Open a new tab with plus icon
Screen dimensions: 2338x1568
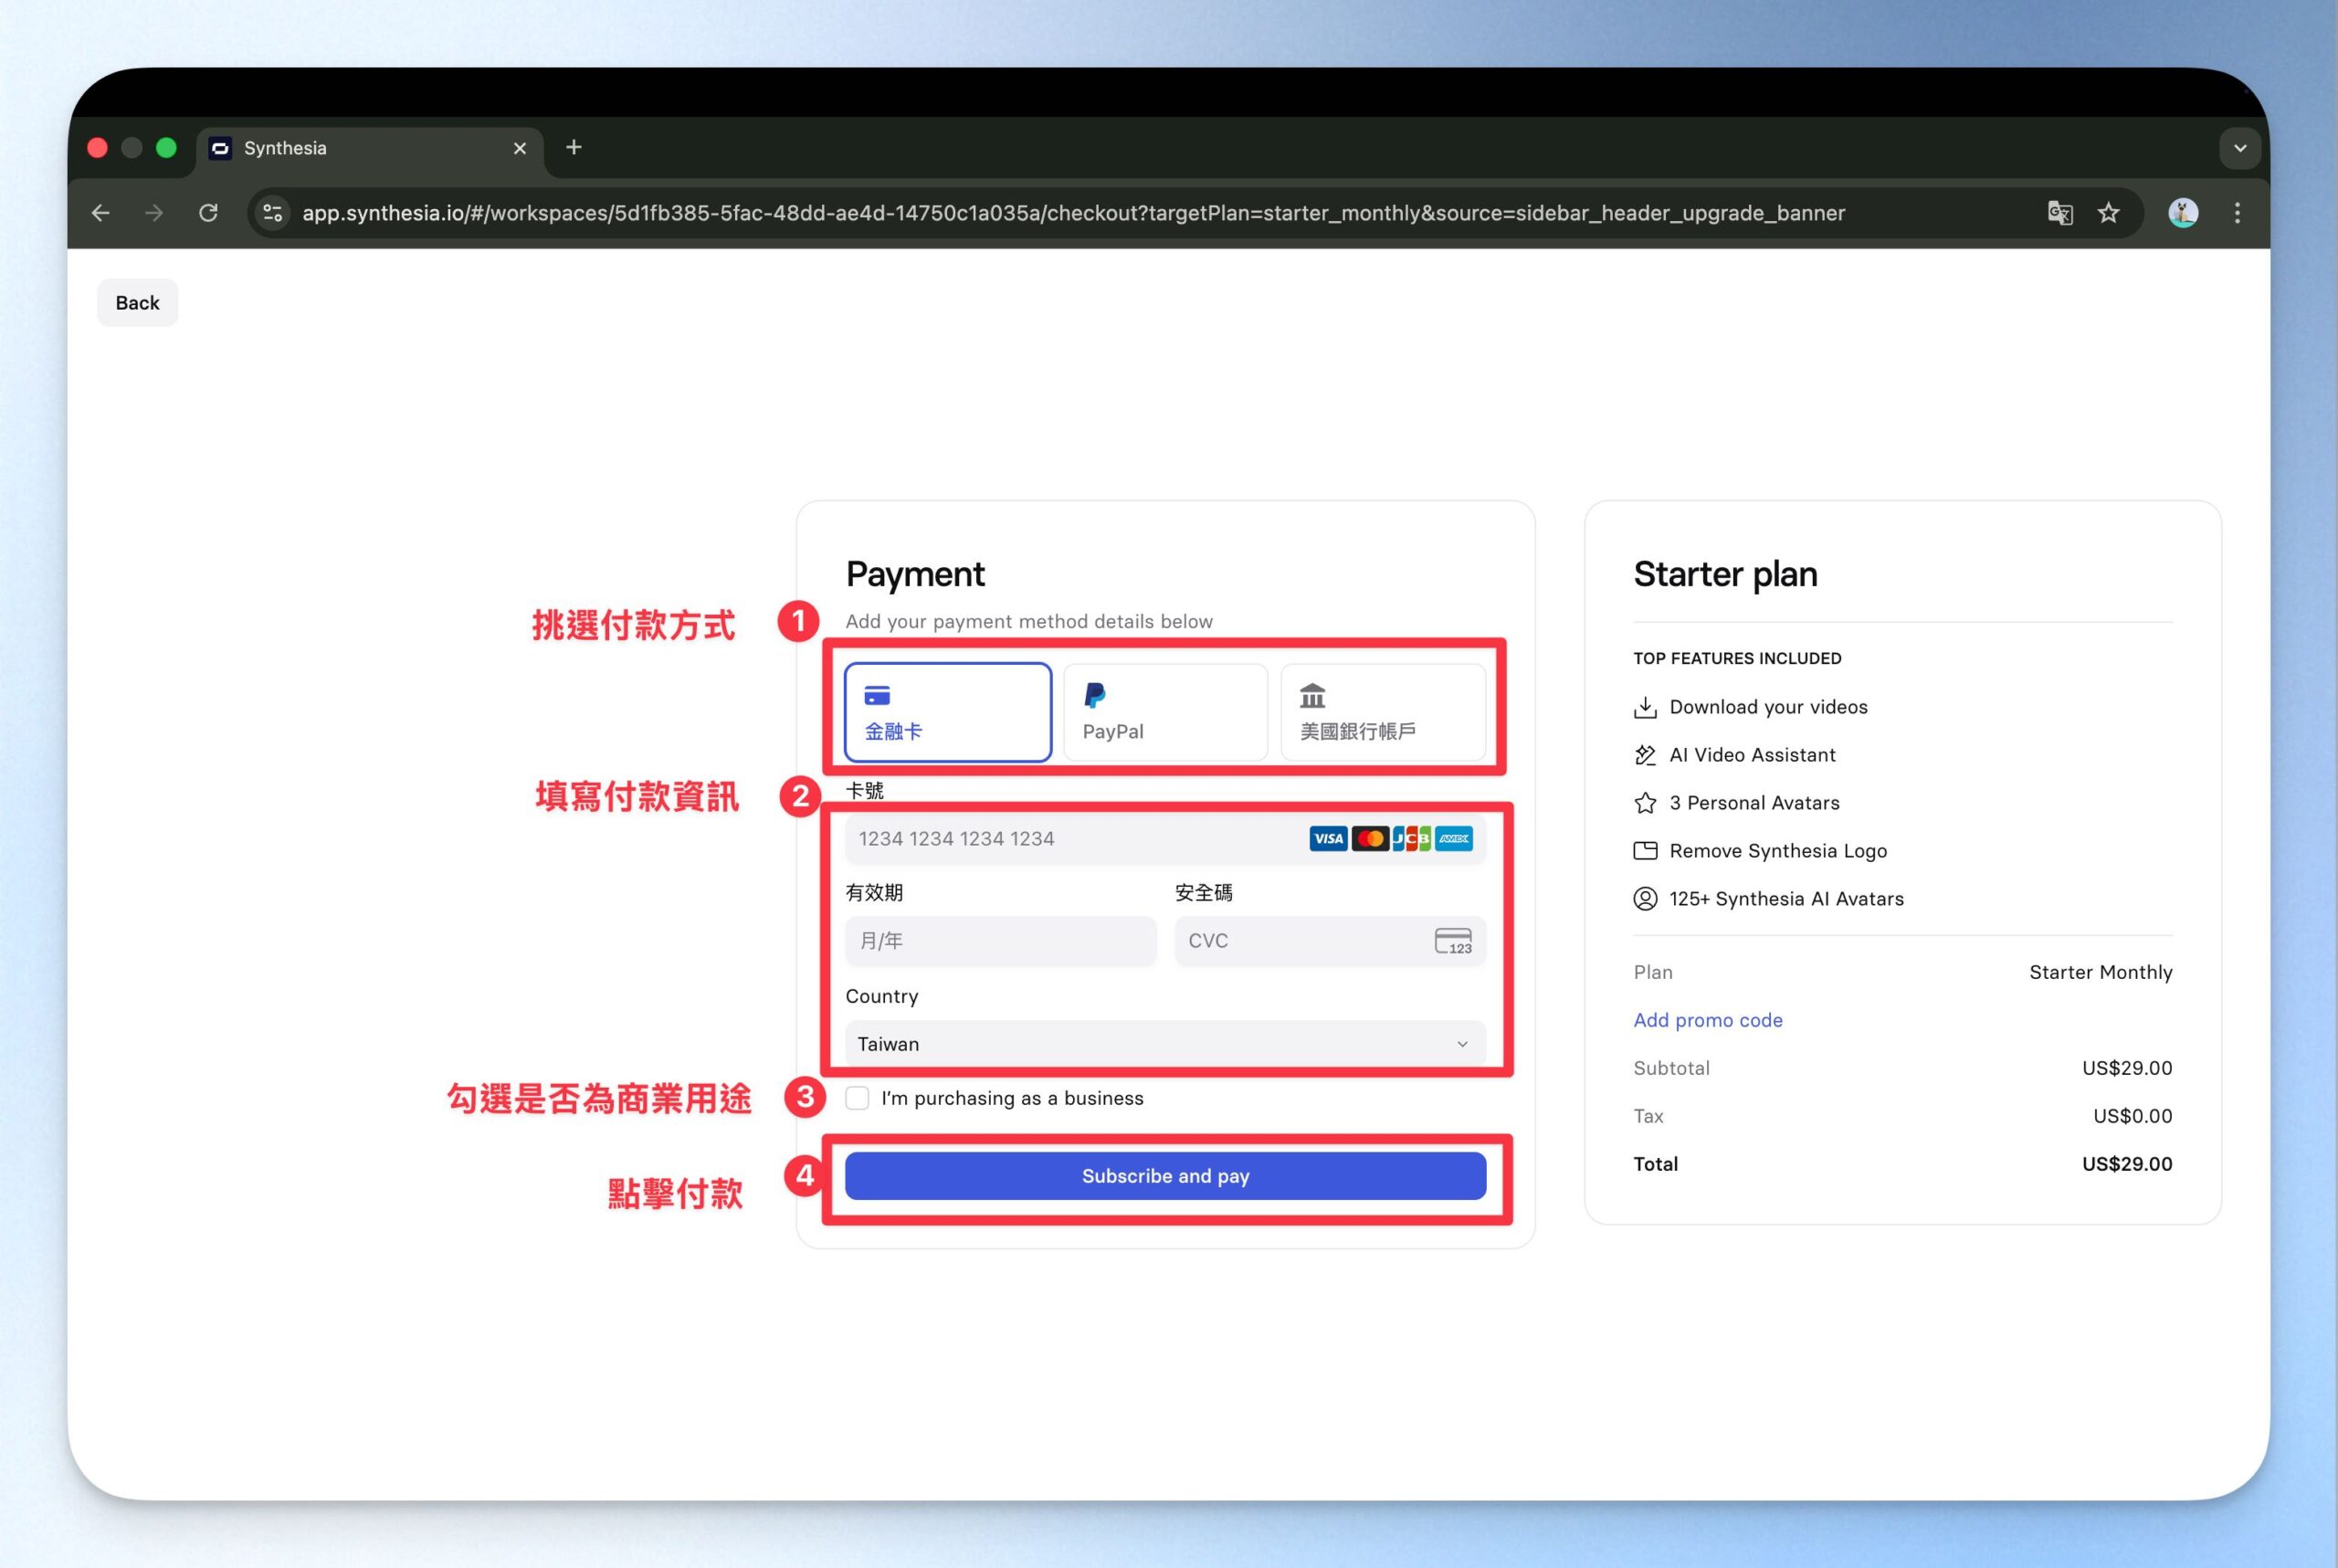click(573, 148)
